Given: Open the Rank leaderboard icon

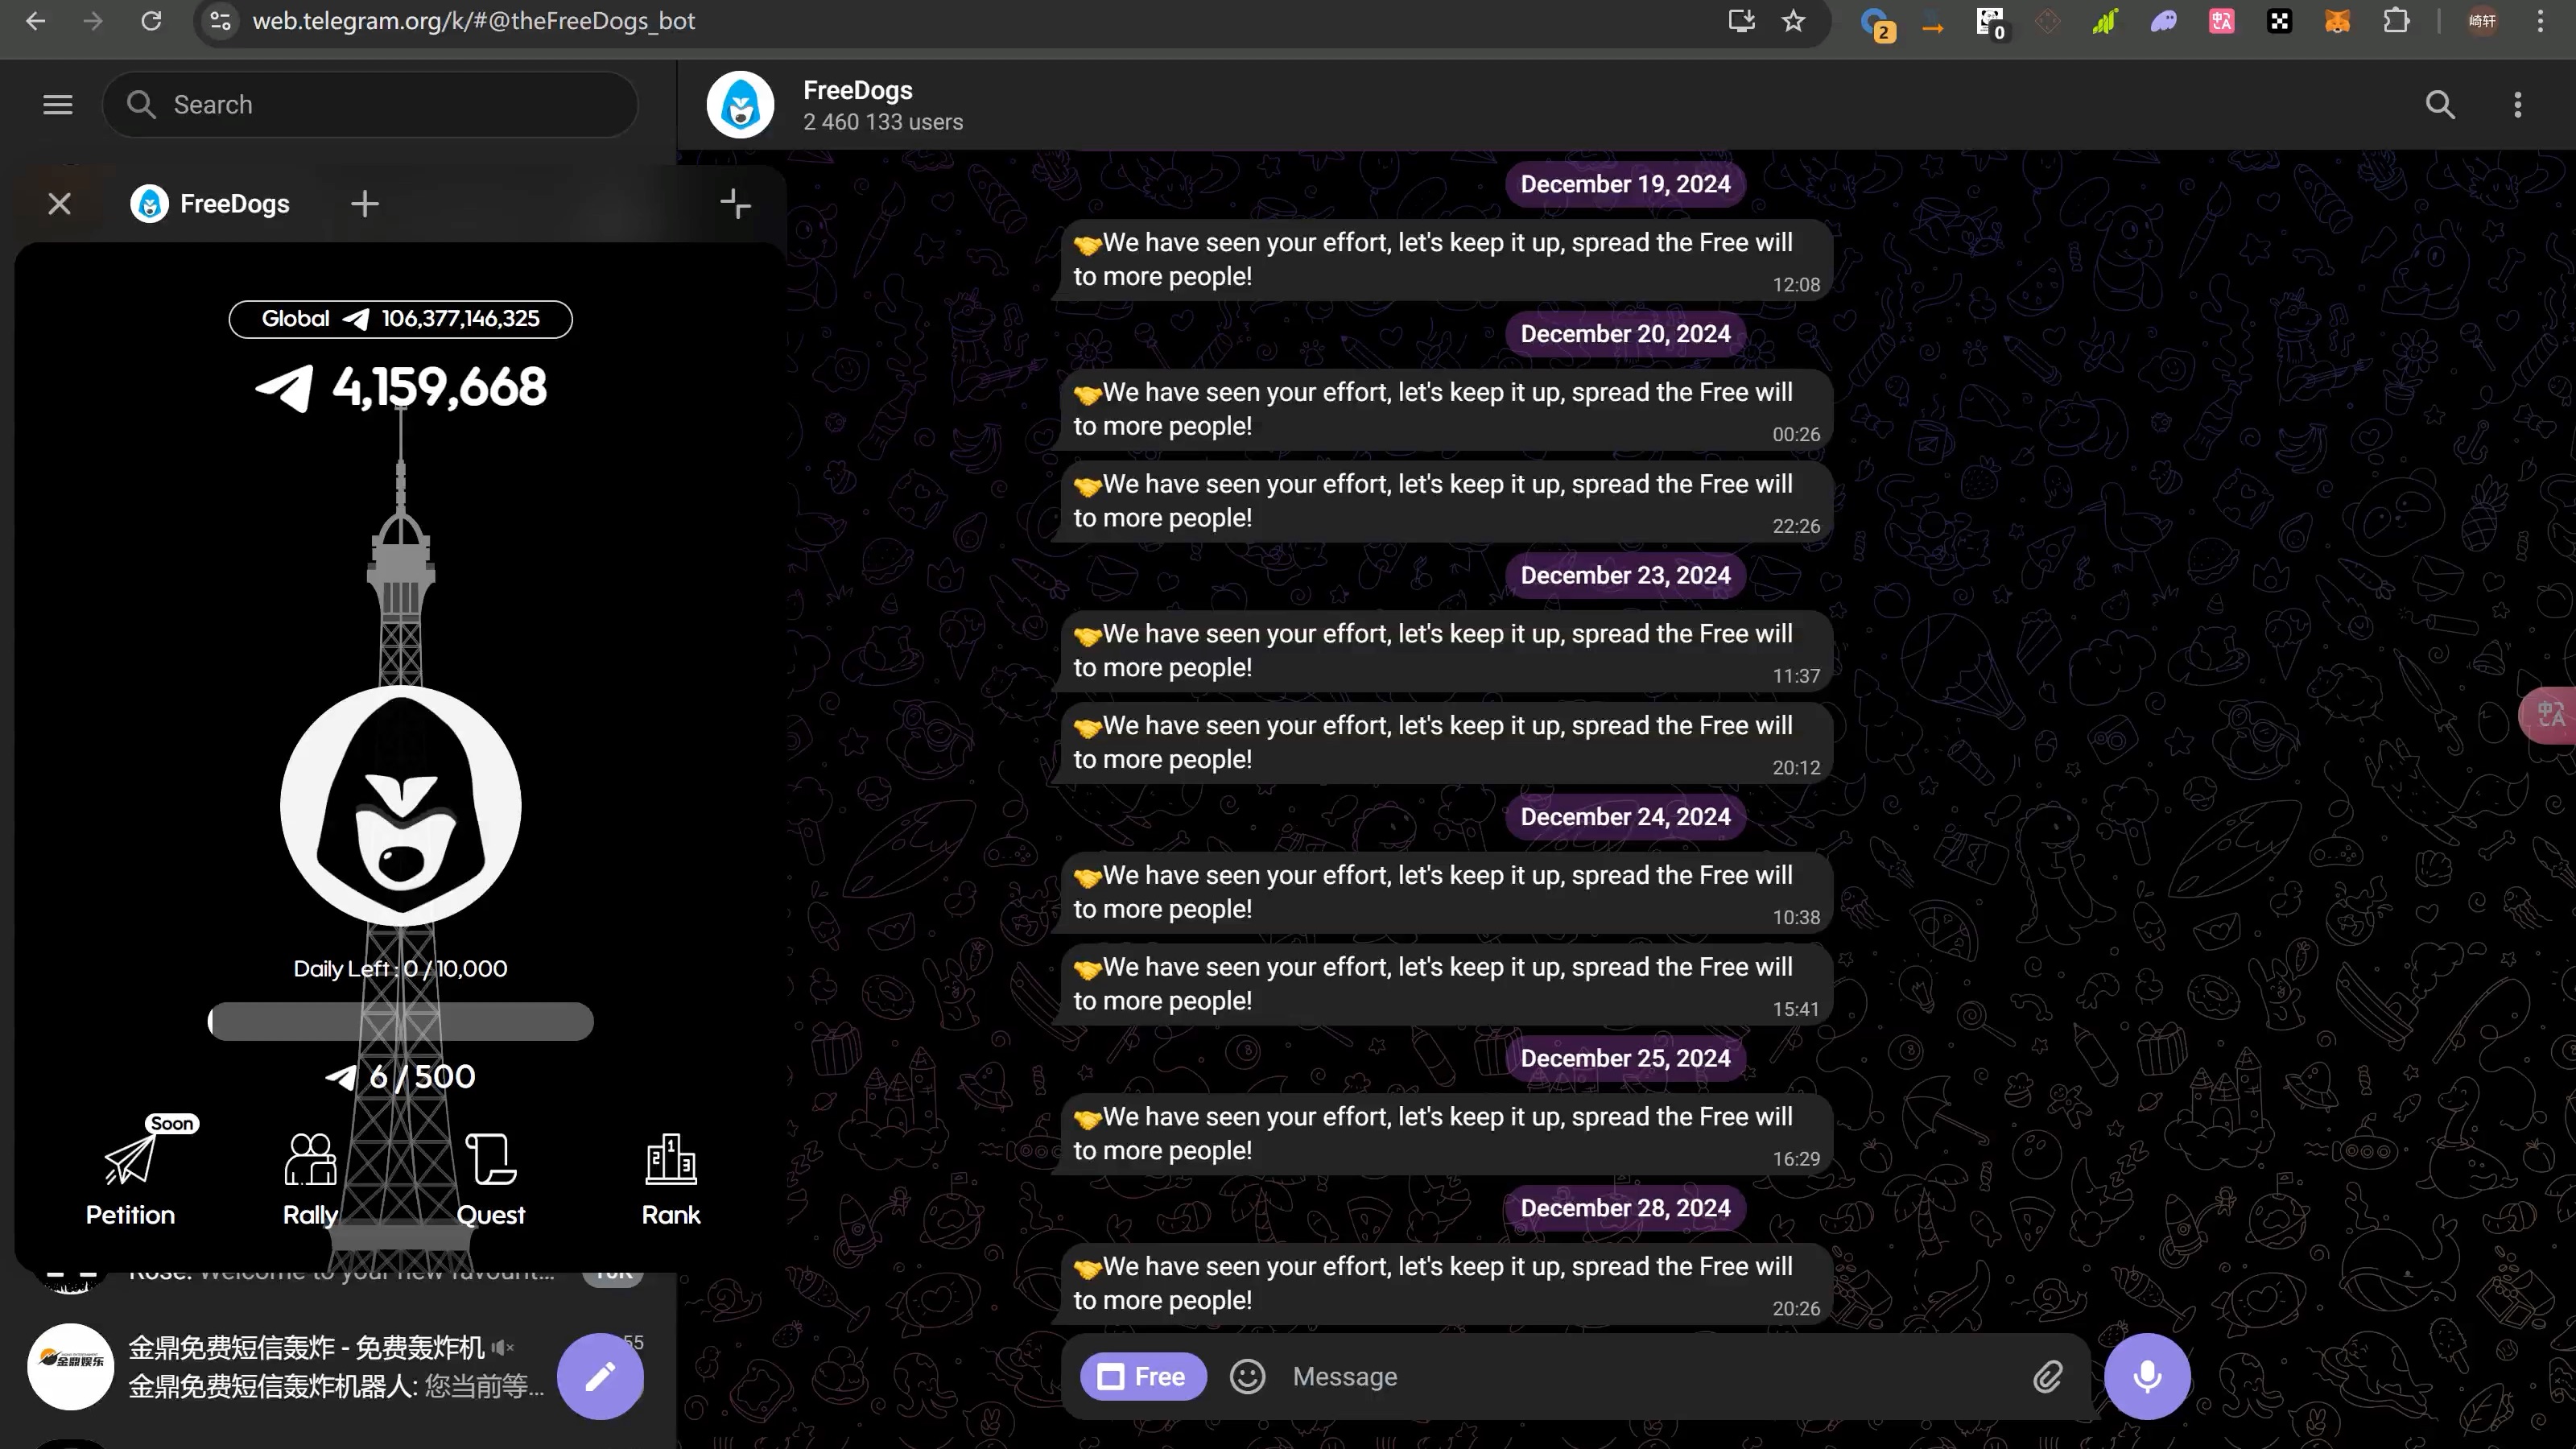Looking at the screenshot, I should point(670,1160).
